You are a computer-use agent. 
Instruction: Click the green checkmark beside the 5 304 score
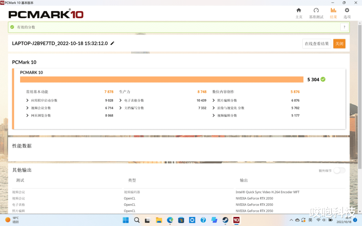(x=322, y=79)
